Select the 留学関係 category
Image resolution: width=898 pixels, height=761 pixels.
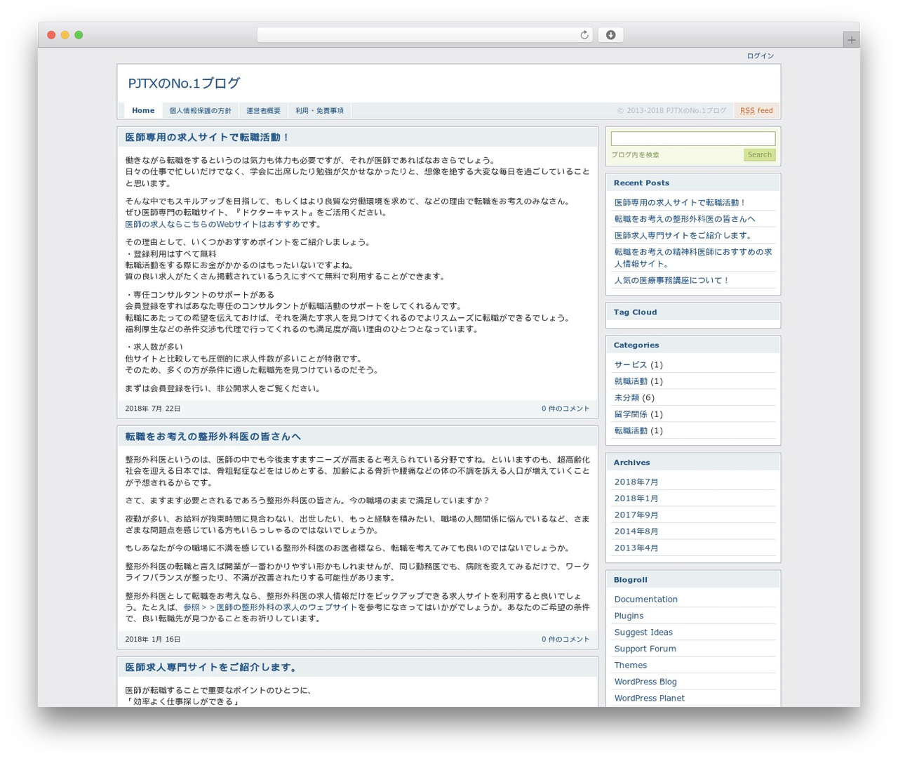pyautogui.click(x=631, y=415)
